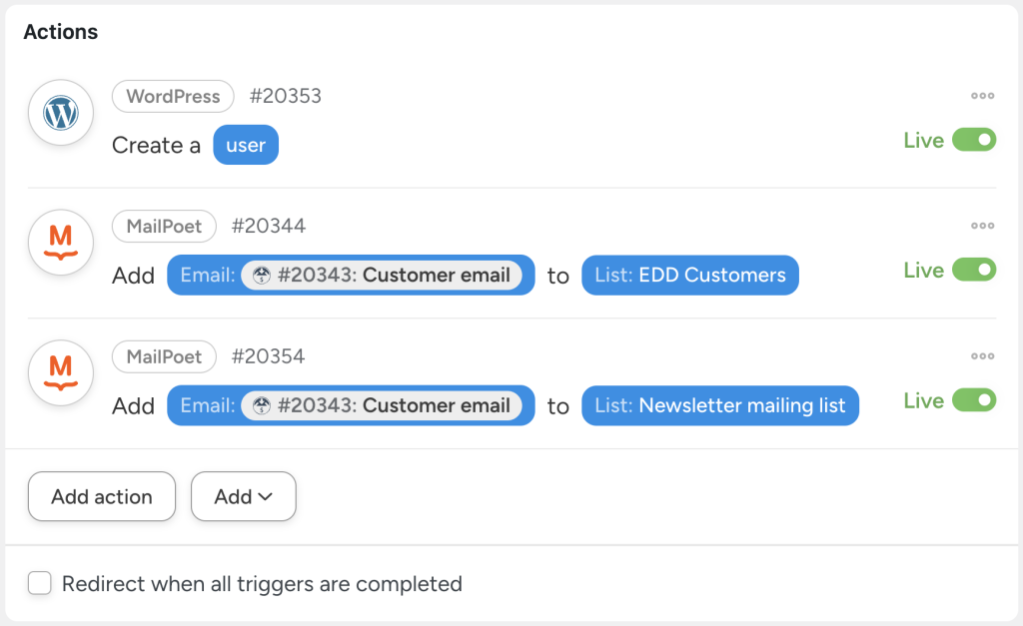Image resolution: width=1023 pixels, height=626 pixels.
Task: Select the MailPoet icon on action #20344
Action: (60, 242)
